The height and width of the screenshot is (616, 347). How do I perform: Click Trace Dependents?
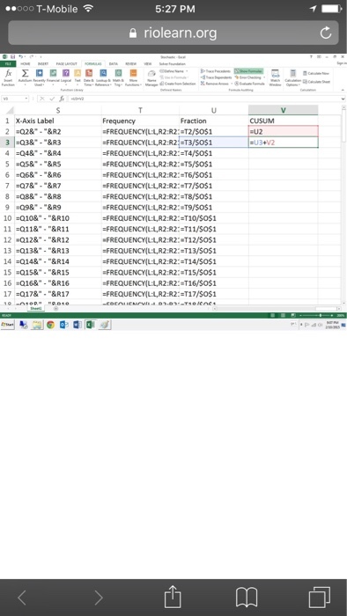click(x=216, y=77)
